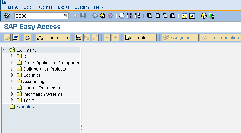Click the Move Favorites Up arrow
This screenshot has height=133, width=241.
(x=116, y=37)
